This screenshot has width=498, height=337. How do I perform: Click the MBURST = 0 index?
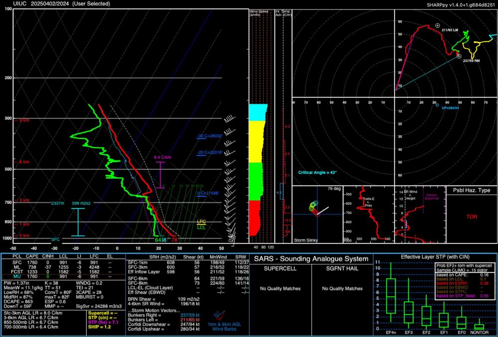tap(90, 297)
